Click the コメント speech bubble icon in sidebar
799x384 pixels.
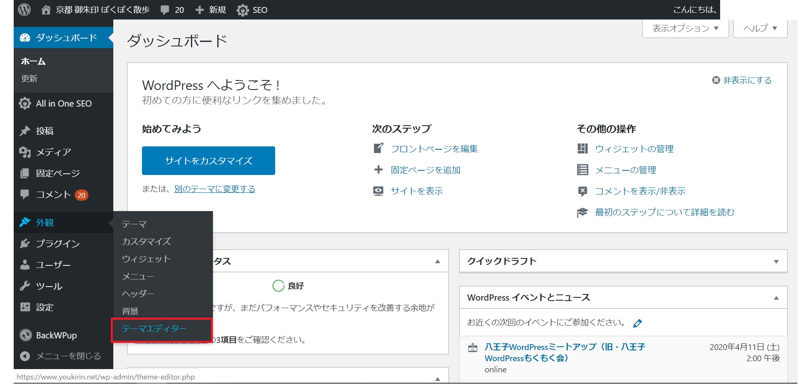tap(25, 194)
